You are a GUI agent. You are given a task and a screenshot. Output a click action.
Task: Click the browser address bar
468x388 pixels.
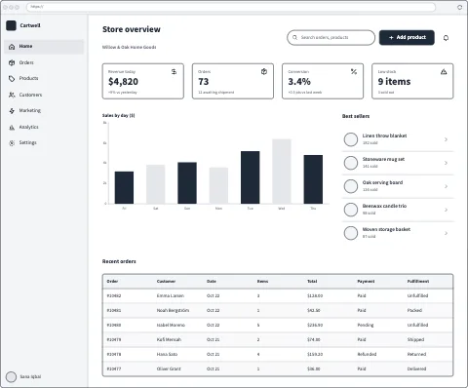(x=231, y=7)
